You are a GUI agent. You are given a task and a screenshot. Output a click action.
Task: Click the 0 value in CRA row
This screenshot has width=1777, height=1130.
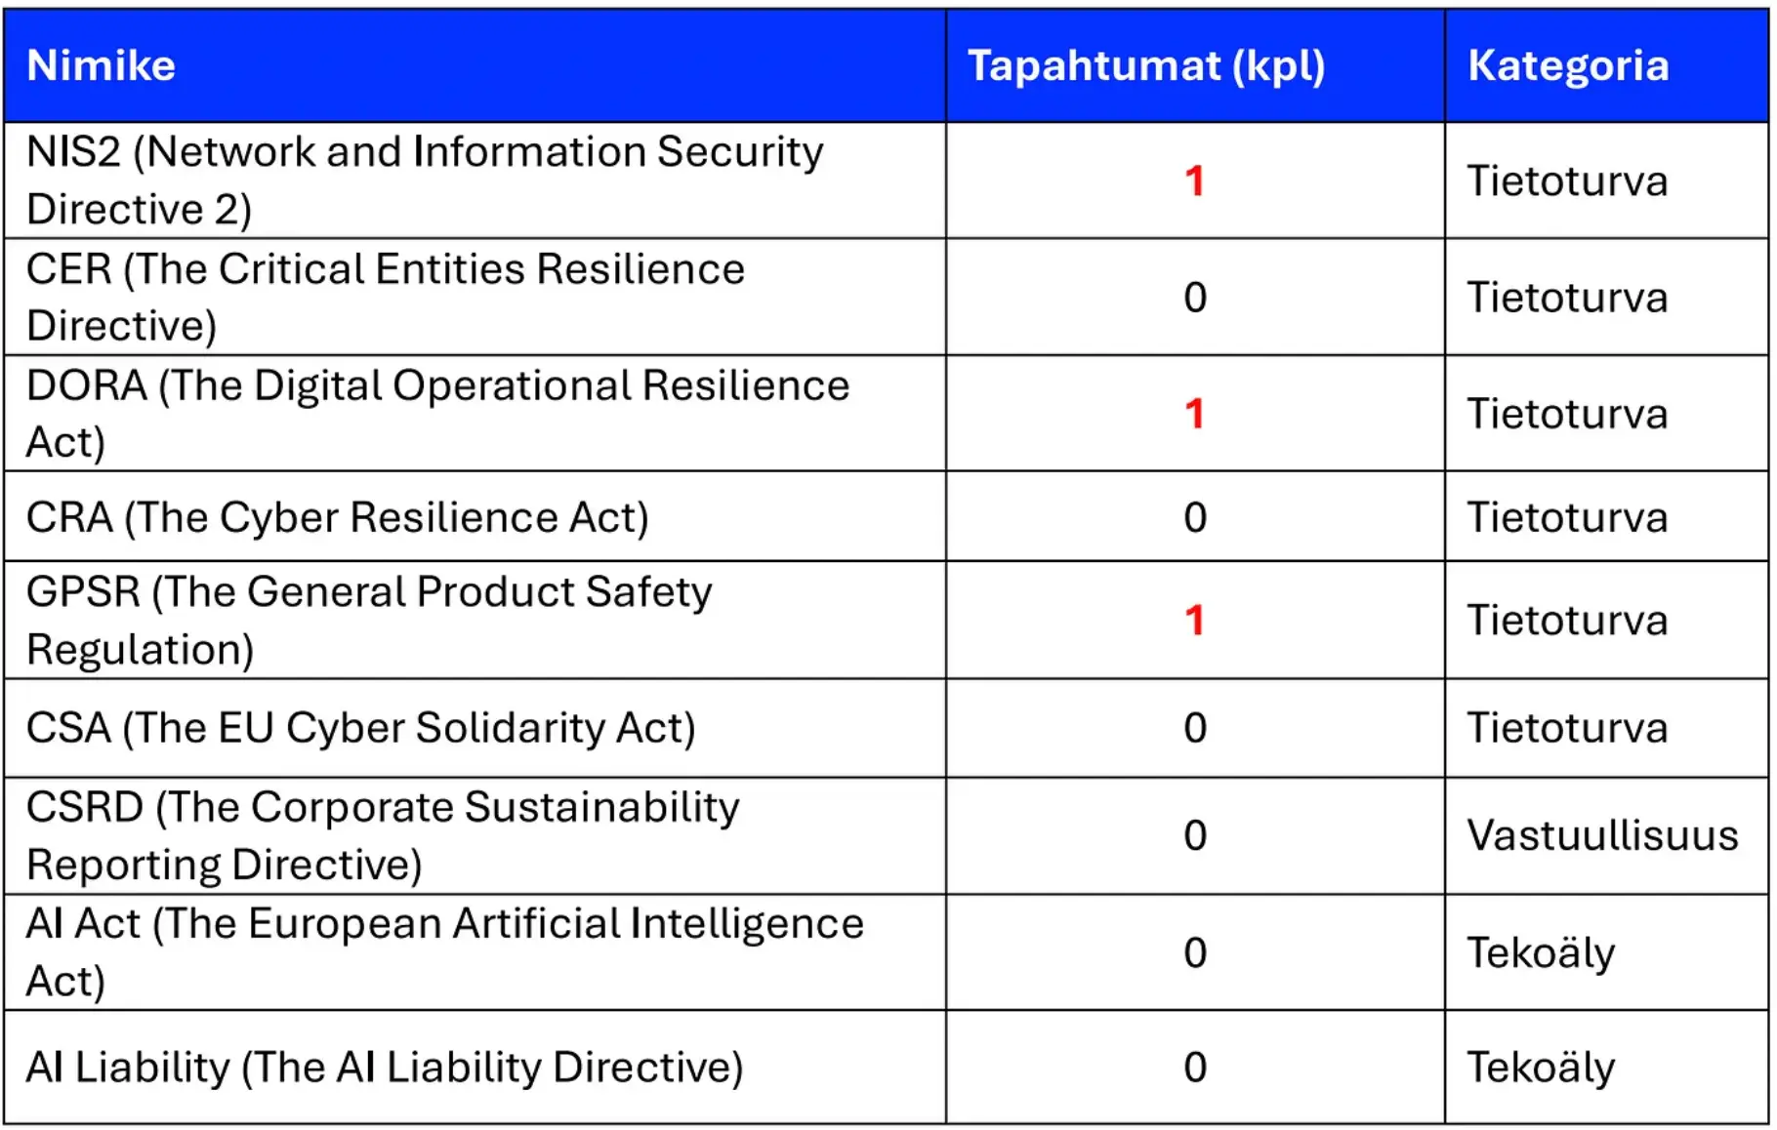tap(1195, 517)
